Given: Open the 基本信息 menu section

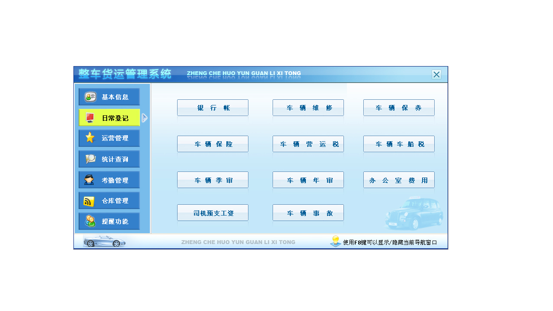Looking at the screenshot, I should [109, 97].
